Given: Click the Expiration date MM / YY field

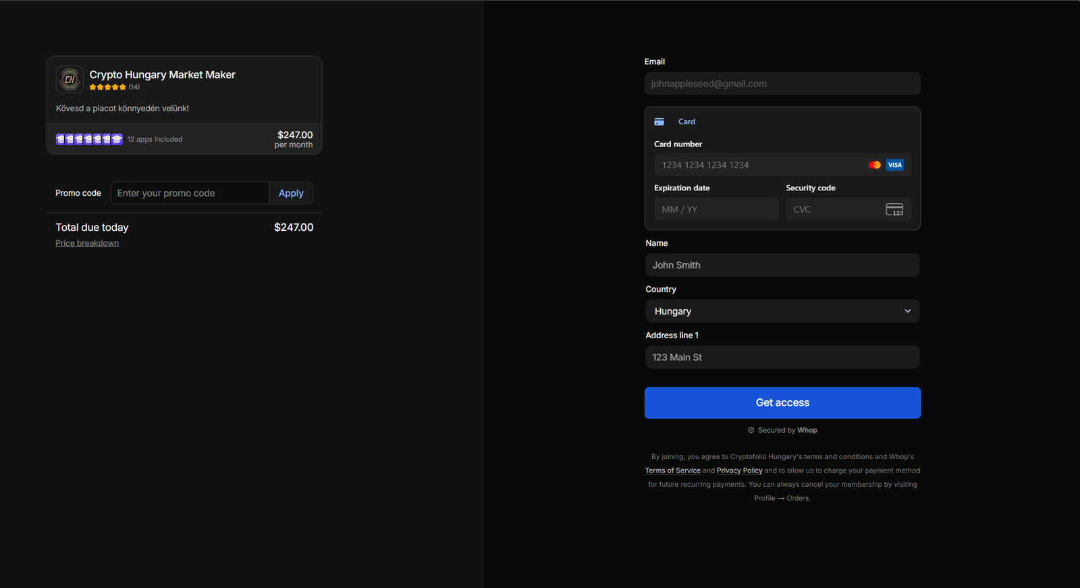Looking at the screenshot, I should [x=716, y=209].
